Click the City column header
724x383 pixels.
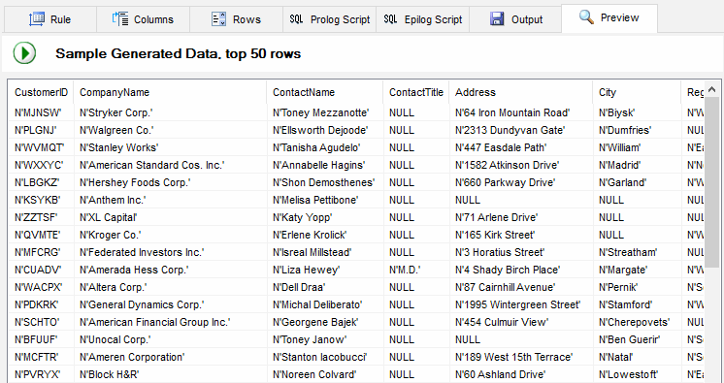(638, 92)
